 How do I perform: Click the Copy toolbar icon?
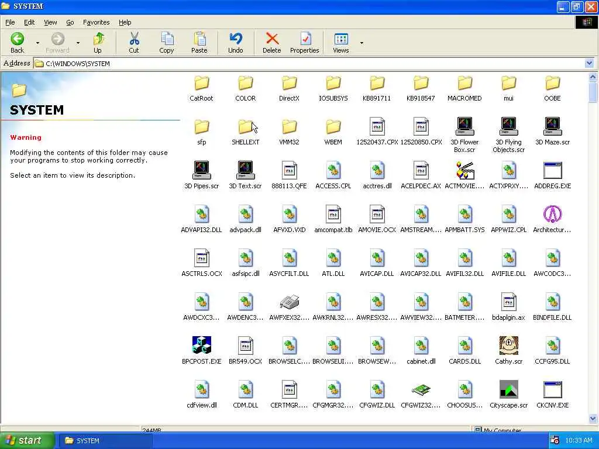167,39
